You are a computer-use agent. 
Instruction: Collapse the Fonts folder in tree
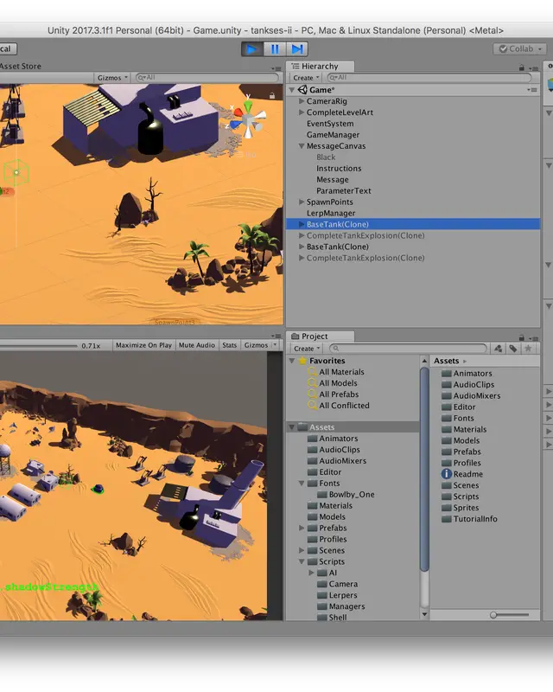pyautogui.click(x=302, y=484)
